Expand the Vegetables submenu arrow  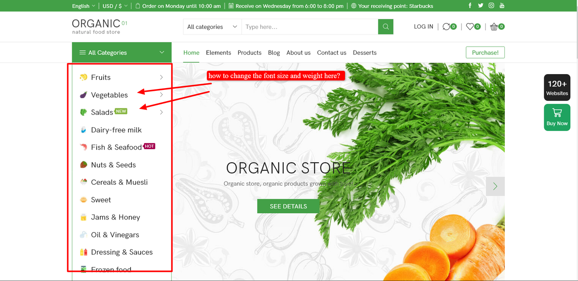161,95
